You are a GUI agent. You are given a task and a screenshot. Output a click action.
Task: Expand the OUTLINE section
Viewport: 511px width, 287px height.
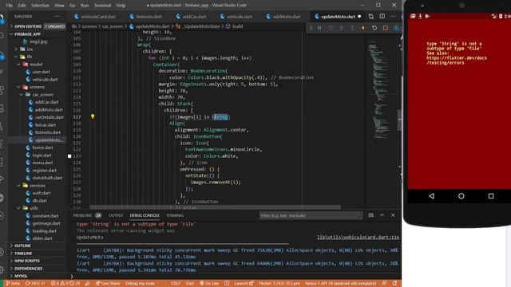tap(37, 246)
